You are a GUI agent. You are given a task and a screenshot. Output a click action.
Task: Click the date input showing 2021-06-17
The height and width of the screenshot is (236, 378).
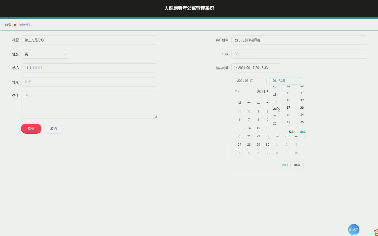[x=250, y=81]
